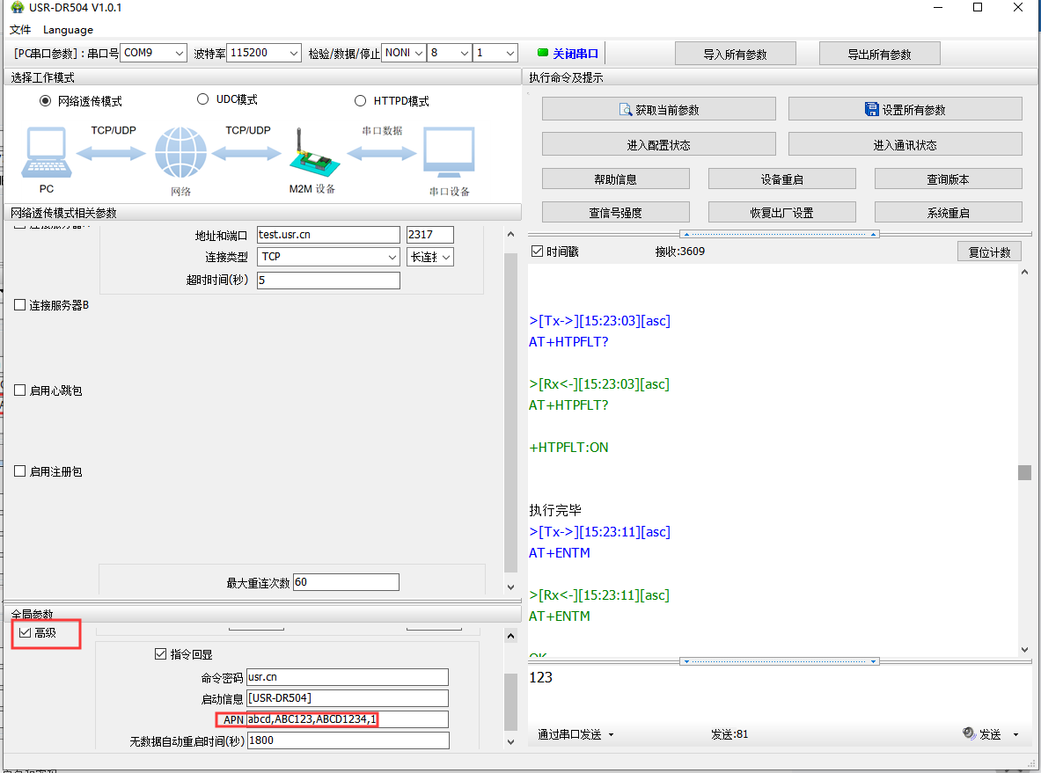The height and width of the screenshot is (773, 1041).
Task: Click the PC computer icon in diagram
Action: coord(47,153)
